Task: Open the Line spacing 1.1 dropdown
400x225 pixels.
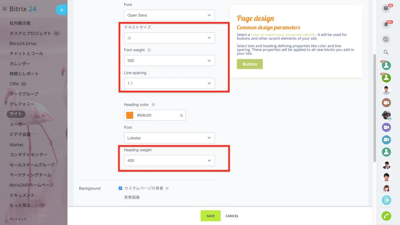Action: pos(170,83)
